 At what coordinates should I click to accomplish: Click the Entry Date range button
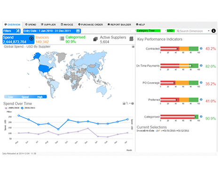point(52,31)
